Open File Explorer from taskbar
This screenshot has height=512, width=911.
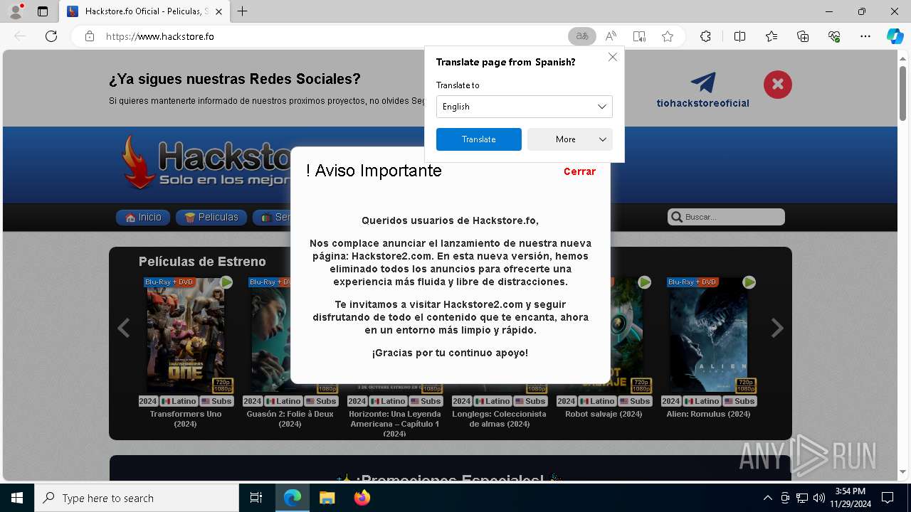[327, 498]
